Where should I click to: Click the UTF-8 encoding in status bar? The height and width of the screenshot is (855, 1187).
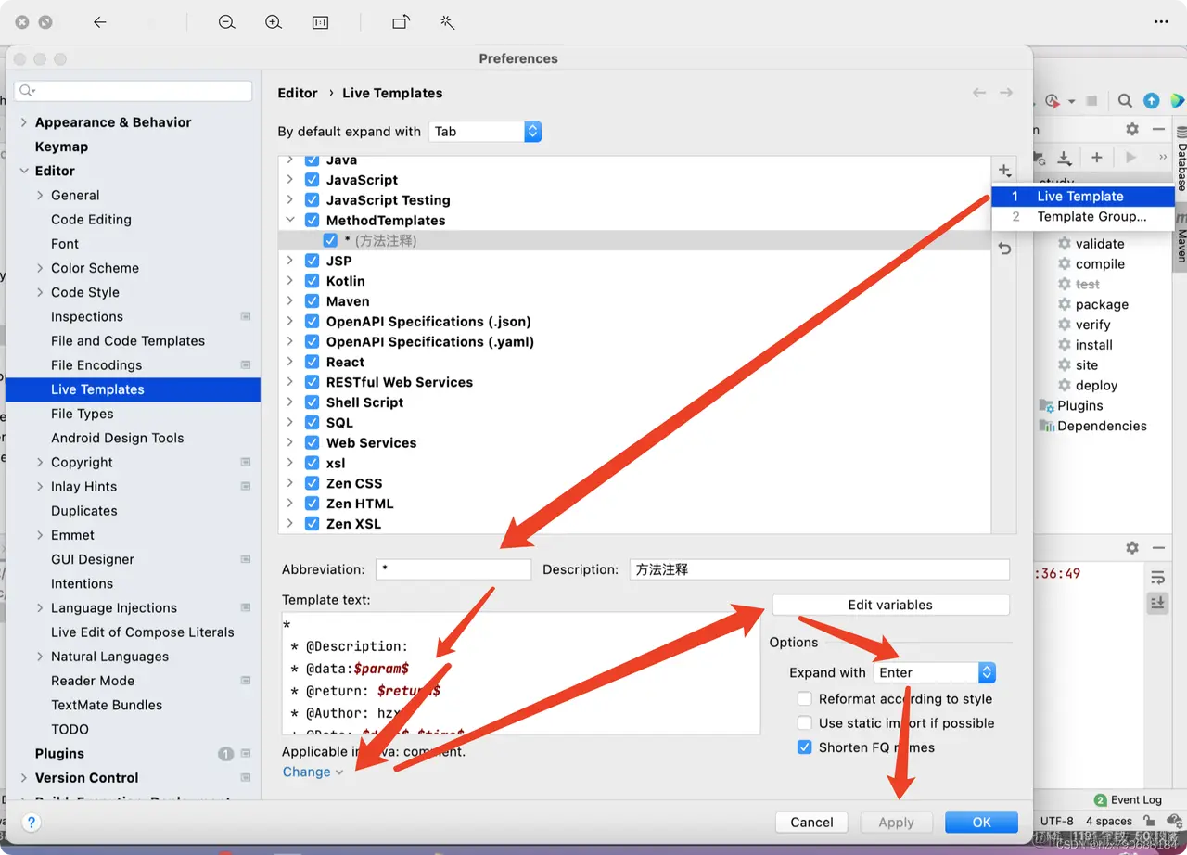coord(1056,821)
